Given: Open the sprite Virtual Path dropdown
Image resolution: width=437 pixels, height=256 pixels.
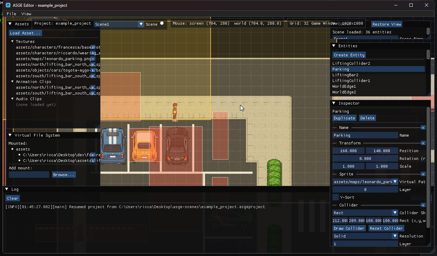Looking at the screenshot, I should pyautogui.click(x=365, y=182).
